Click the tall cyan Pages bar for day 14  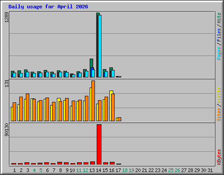100,46
